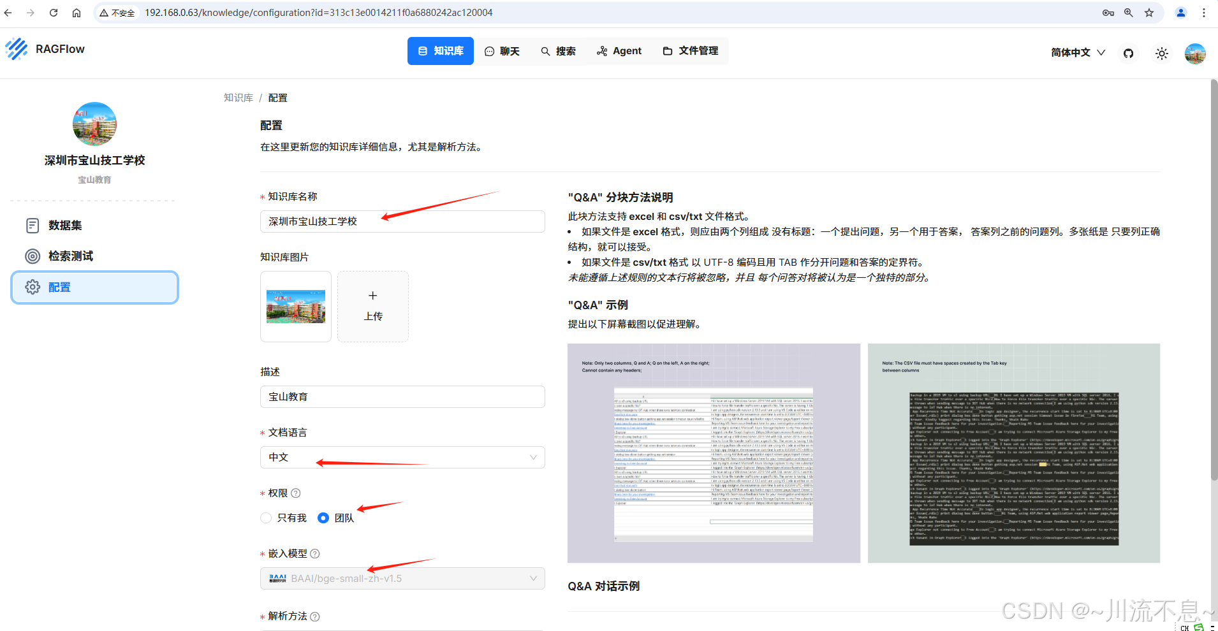This screenshot has width=1218, height=631.
Task: Click the uploaded knowledge base image thumbnail
Action: (296, 307)
